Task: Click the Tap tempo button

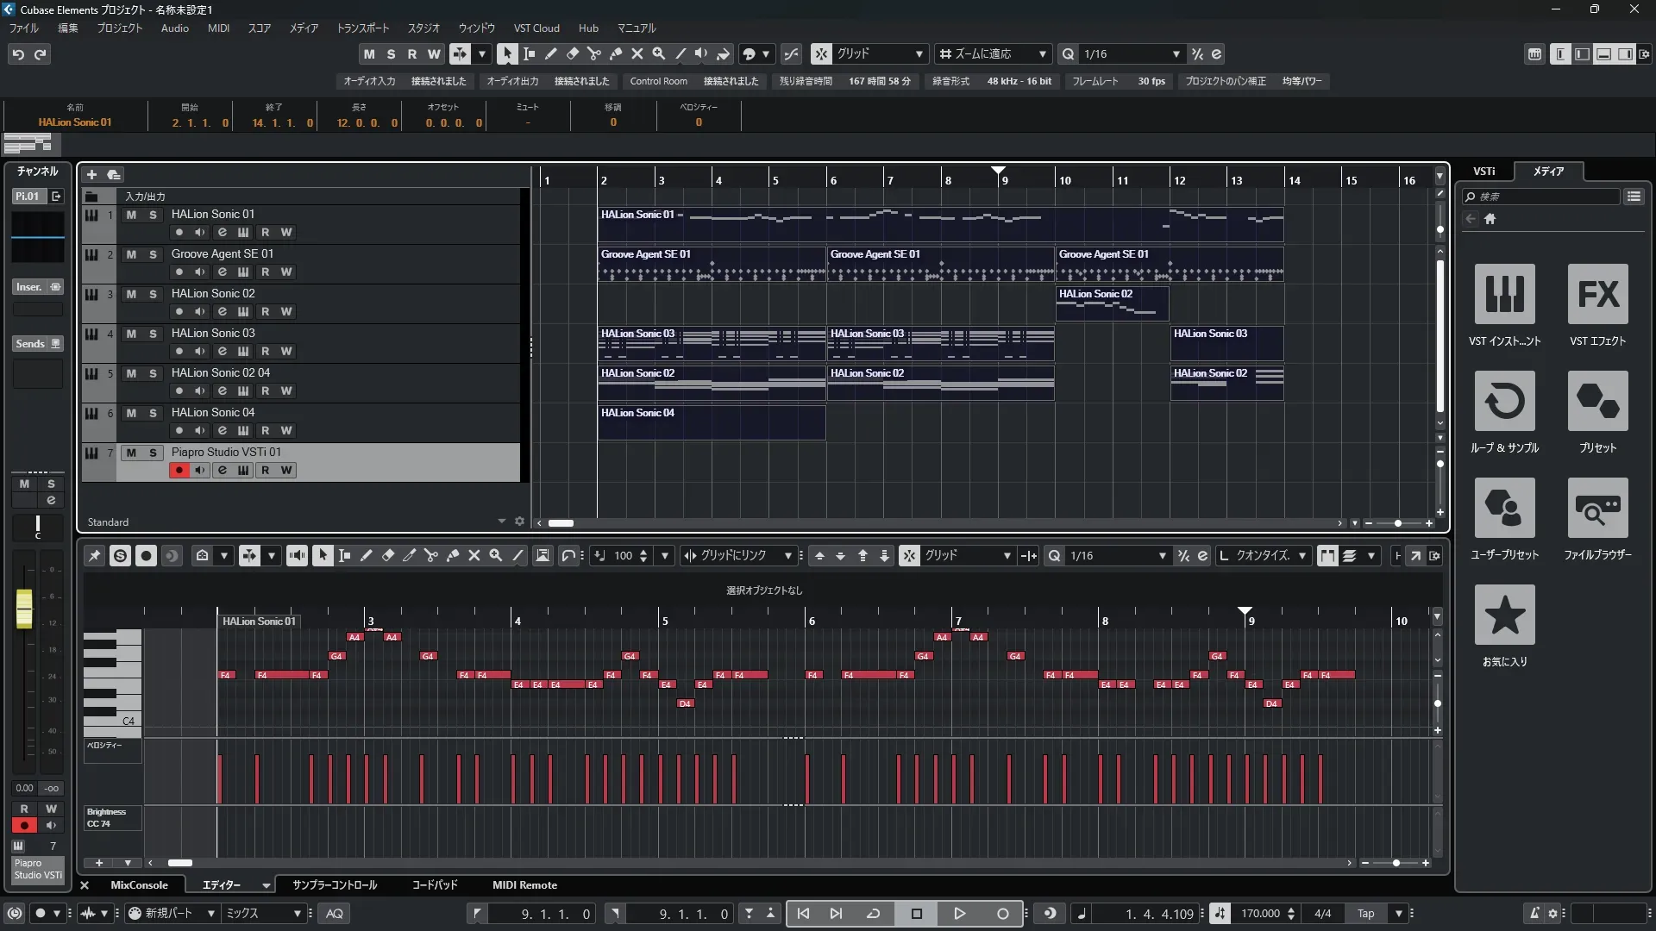Action: pos(1365,913)
